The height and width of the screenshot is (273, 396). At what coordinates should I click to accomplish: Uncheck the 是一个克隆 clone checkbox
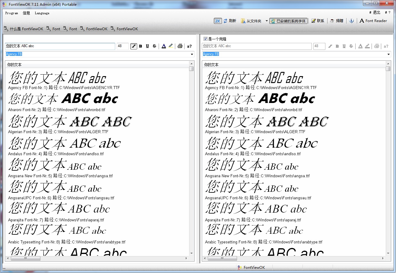[x=205, y=39]
